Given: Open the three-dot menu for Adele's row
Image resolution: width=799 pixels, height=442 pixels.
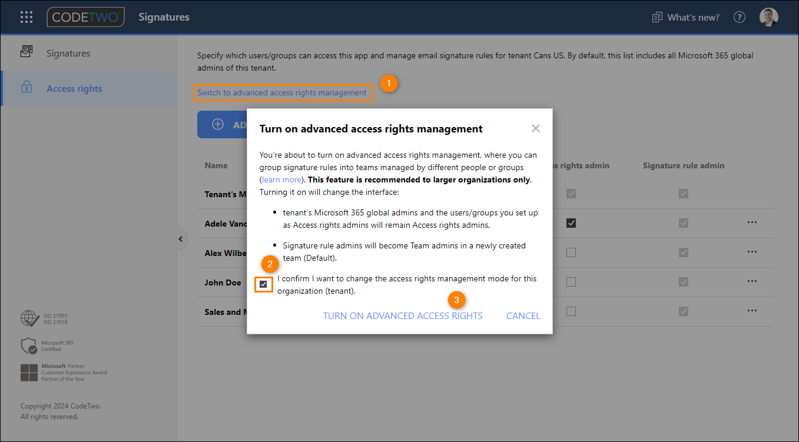Looking at the screenshot, I should click(752, 222).
